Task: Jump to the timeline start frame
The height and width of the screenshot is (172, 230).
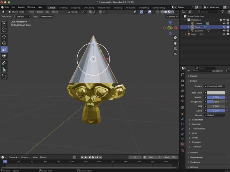Action: [x=82, y=157]
